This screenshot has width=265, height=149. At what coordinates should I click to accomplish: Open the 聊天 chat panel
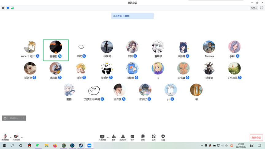tap(132, 137)
